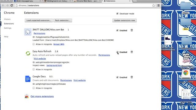
Task: Switch to the Brett messaged you tab
Action: [x=27, y=1]
